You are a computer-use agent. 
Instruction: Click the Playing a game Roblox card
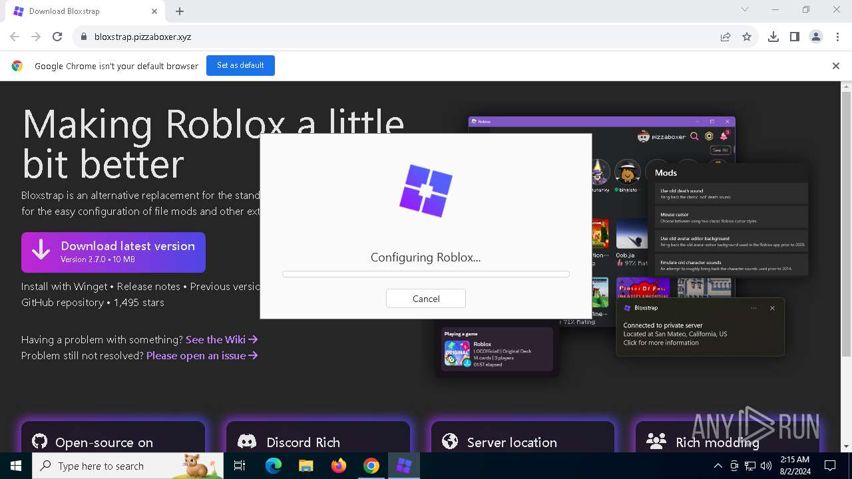click(x=498, y=349)
